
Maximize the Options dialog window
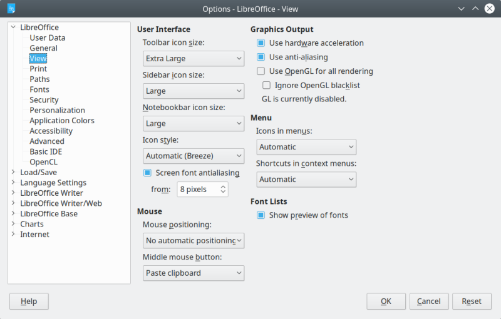pos(475,9)
